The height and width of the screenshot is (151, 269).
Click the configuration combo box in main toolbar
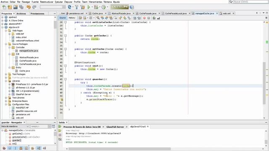[53, 7]
